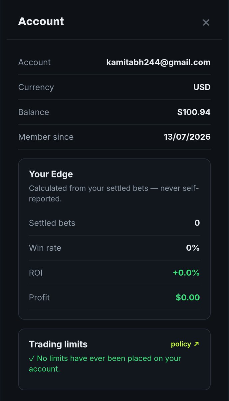The image size is (229, 401).
Task: Click the Balance label
Action: click(x=34, y=112)
